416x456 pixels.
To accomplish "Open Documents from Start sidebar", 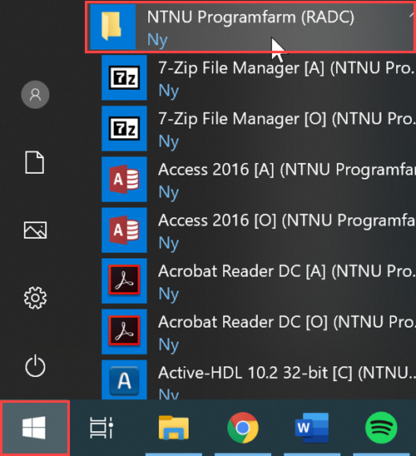I will tap(35, 162).
